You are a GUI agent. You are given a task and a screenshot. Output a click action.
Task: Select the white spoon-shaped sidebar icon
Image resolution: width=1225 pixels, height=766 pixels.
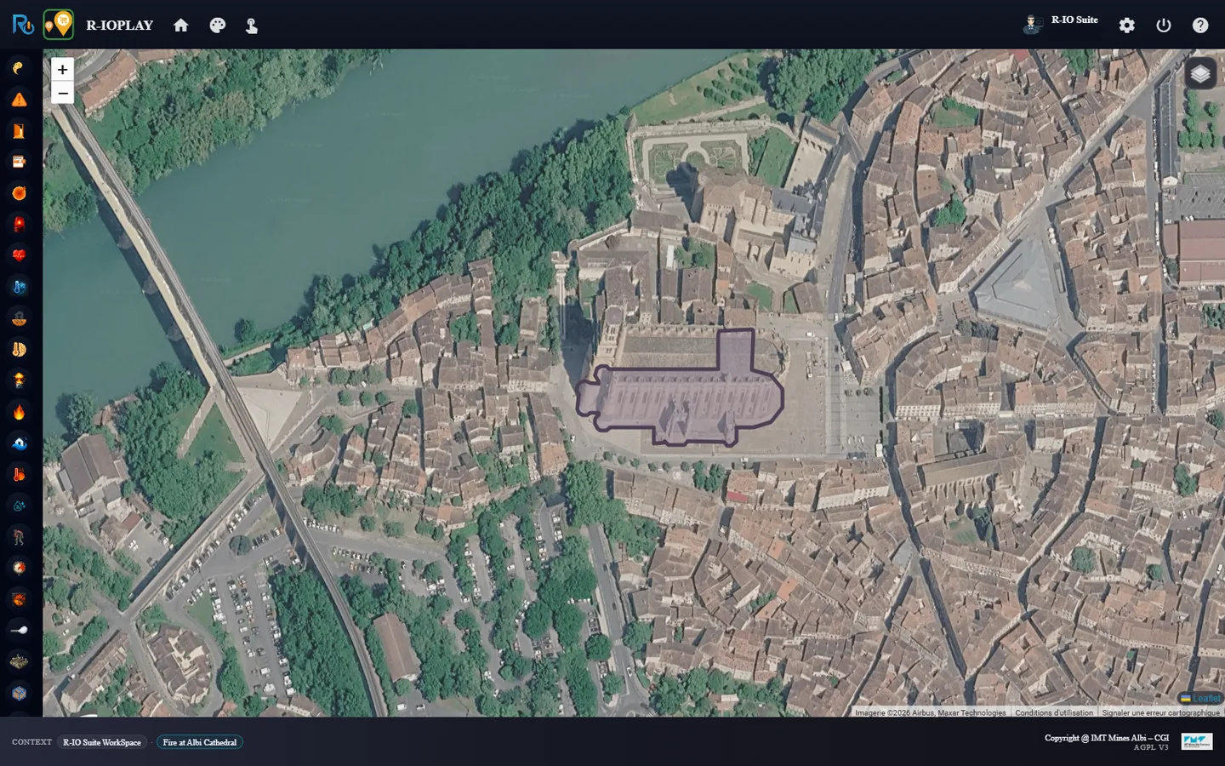19,631
